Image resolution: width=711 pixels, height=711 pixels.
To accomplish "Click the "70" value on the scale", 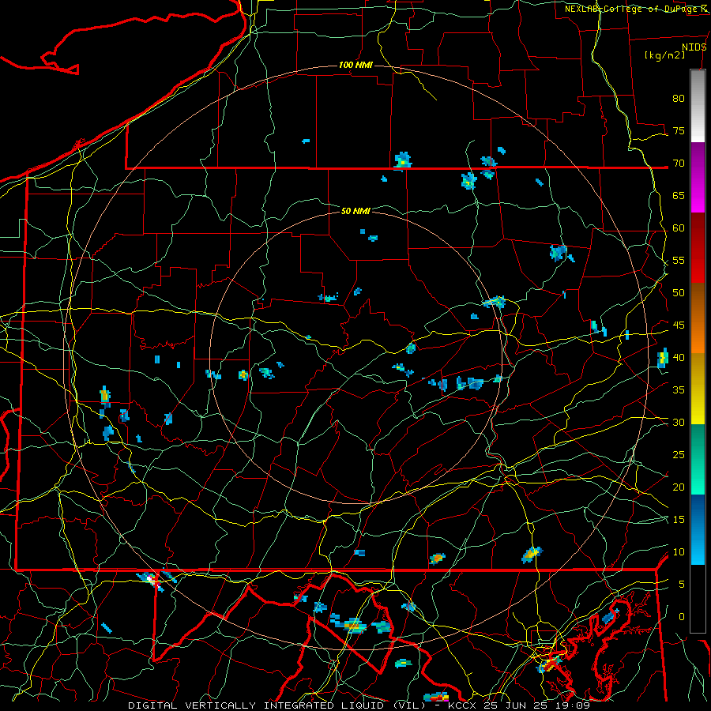I will pos(679,164).
